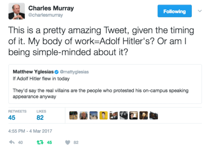Open the last liker avatar in row

[x=154, y=115]
